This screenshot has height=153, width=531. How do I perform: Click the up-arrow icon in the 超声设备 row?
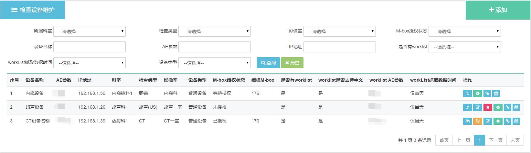467,107
